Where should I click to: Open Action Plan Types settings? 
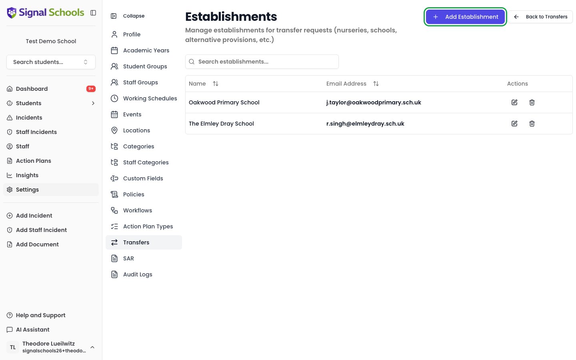pyautogui.click(x=144, y=226)
